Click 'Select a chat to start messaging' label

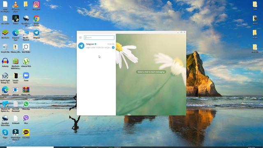tap(151, 72)
